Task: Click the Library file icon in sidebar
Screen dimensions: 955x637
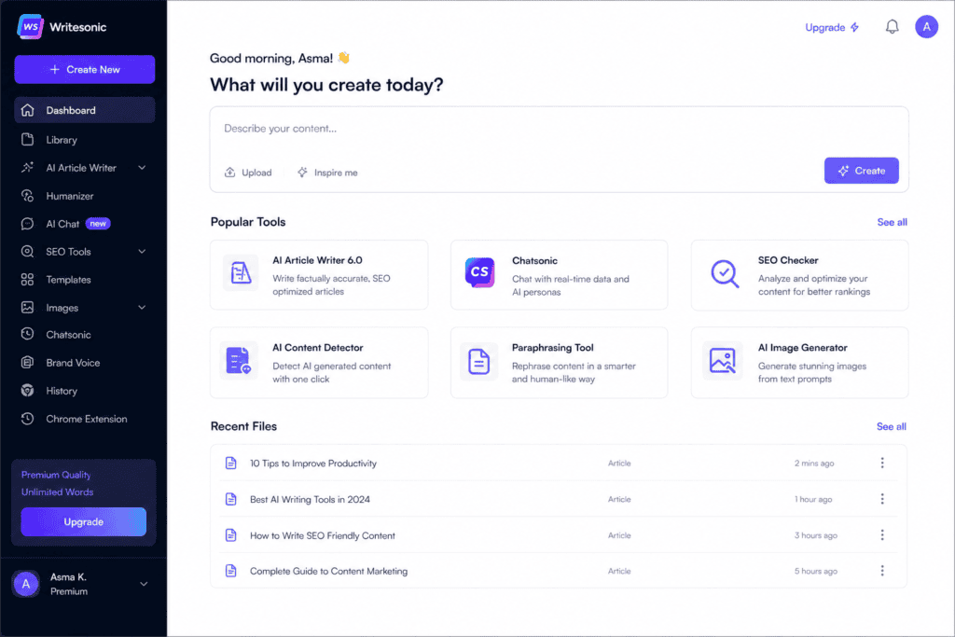Action: click(27, 140)
